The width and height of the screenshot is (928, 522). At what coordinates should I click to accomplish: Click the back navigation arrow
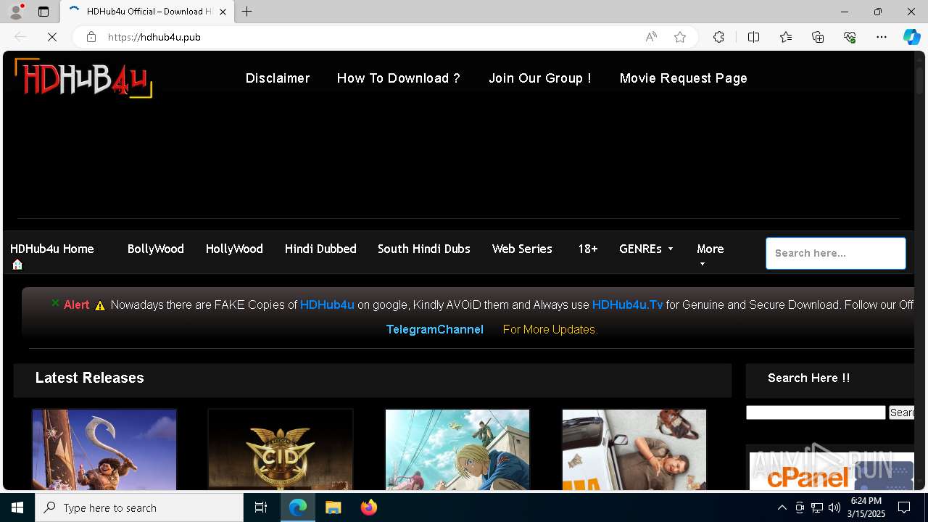pos(20,37)
